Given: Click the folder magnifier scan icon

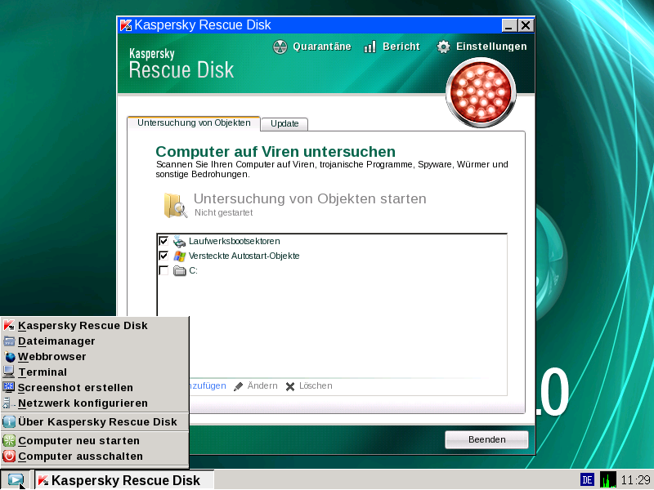Looking at the screenshot, I should tap(175, 205).
